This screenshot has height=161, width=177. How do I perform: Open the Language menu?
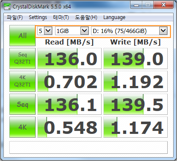click(x=114, y=17)
